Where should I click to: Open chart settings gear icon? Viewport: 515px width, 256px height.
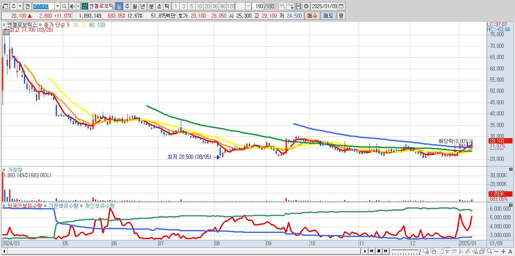point(306,6)
